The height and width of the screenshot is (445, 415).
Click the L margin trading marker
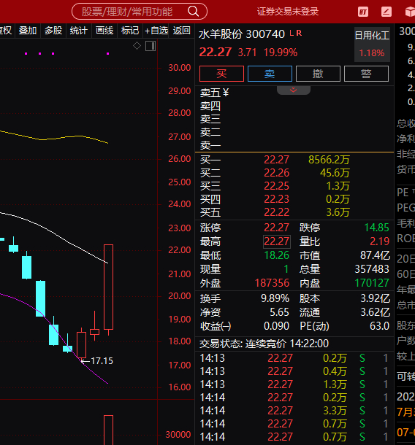click(292, 34)
